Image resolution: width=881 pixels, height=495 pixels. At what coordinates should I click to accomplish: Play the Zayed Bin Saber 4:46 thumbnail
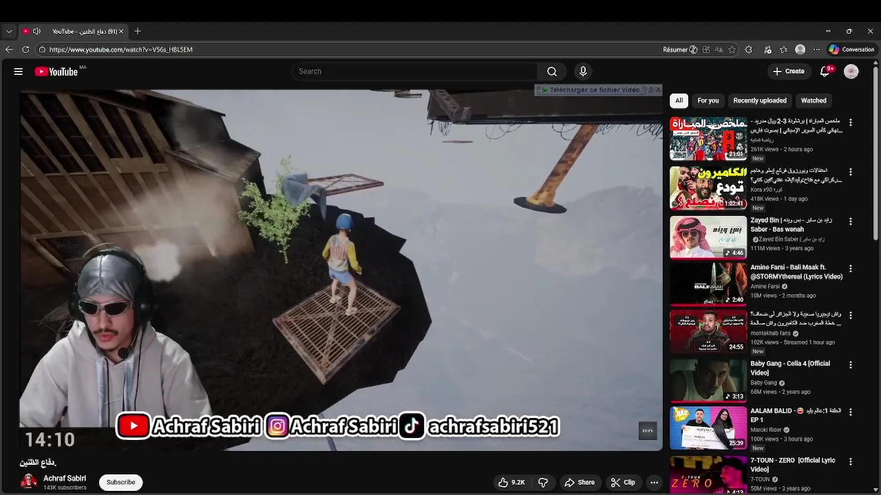(708, 237)
